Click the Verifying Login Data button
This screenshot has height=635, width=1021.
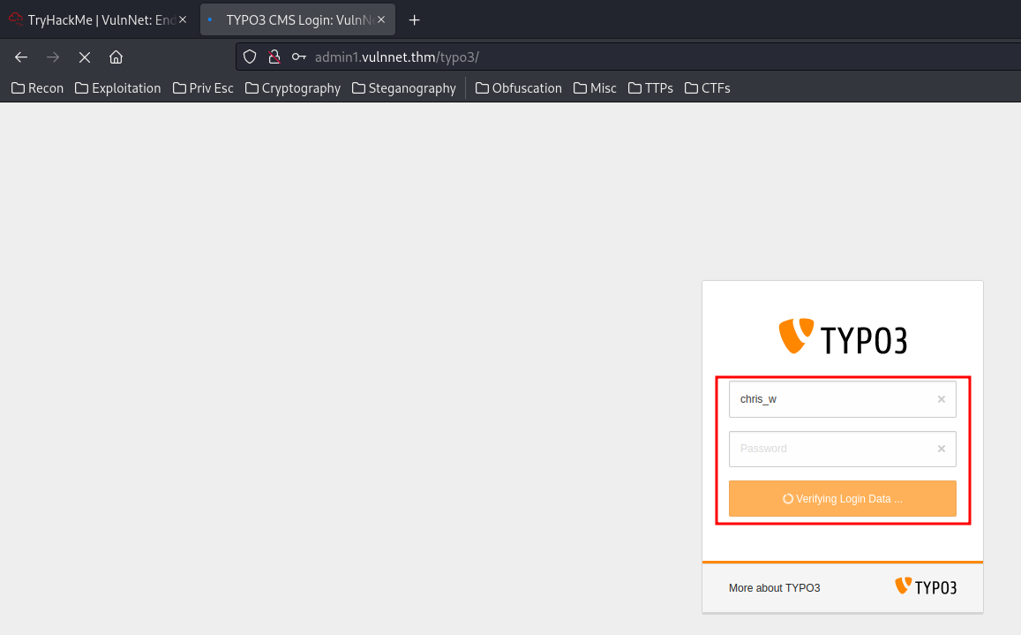tap(842, 499)
